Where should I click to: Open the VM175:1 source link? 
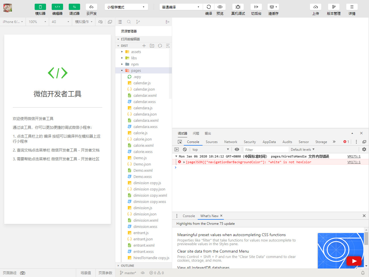tap(354, 156)
